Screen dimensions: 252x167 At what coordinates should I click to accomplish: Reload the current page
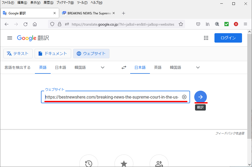point(25,24)
